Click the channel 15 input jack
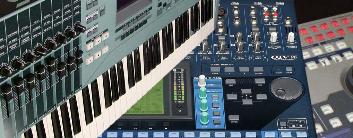 coord(253,10)
